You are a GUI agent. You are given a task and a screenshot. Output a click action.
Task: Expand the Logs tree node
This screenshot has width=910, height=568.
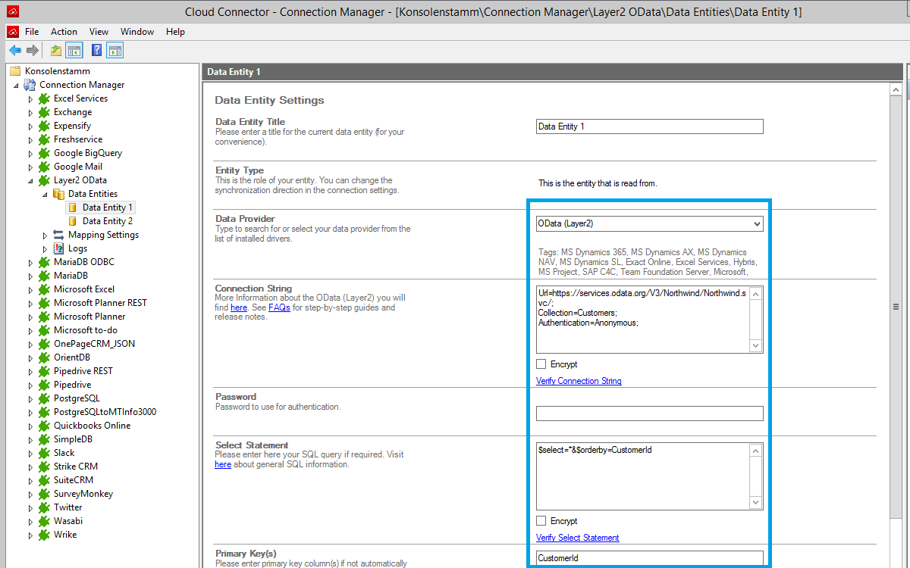[45, 248]
